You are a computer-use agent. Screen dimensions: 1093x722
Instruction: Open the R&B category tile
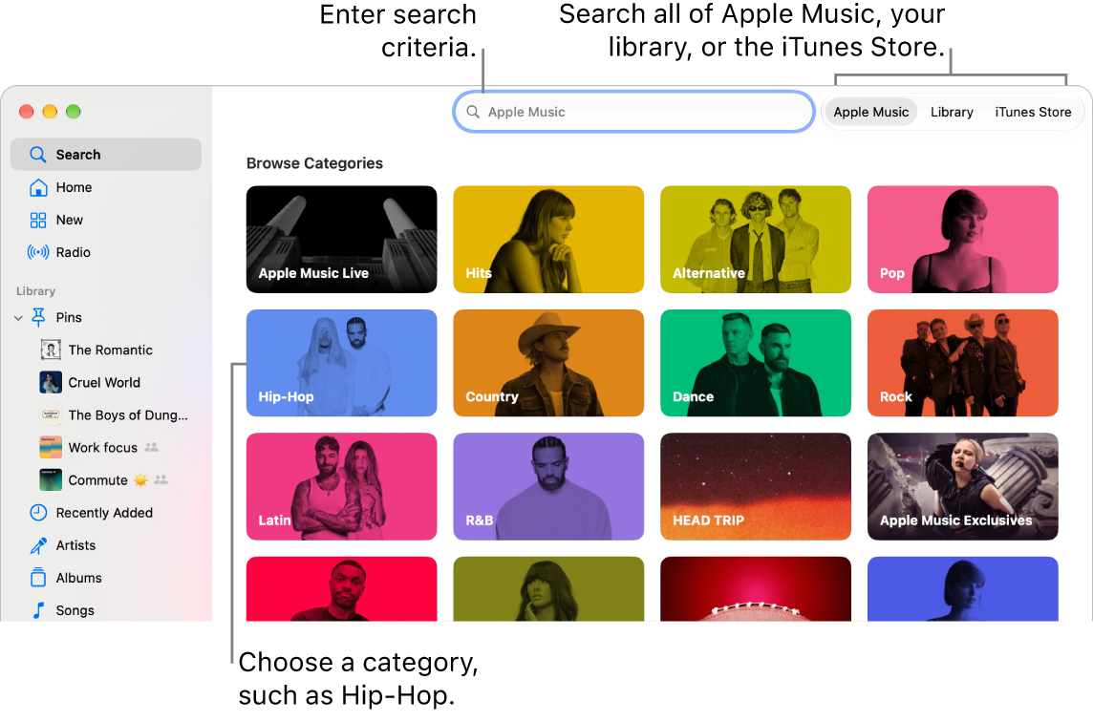(548, 486)
